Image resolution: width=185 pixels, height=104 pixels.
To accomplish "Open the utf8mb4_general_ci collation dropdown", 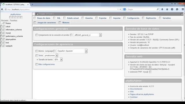I will [x=88, y=35].
